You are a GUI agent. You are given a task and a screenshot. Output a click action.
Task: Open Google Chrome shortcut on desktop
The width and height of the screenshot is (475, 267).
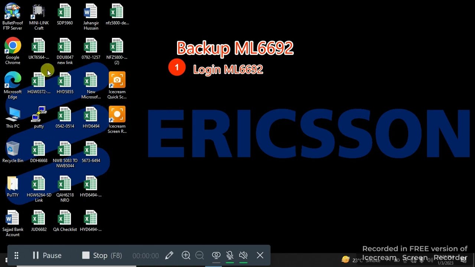pyautogui.click(x=13, y=51)
